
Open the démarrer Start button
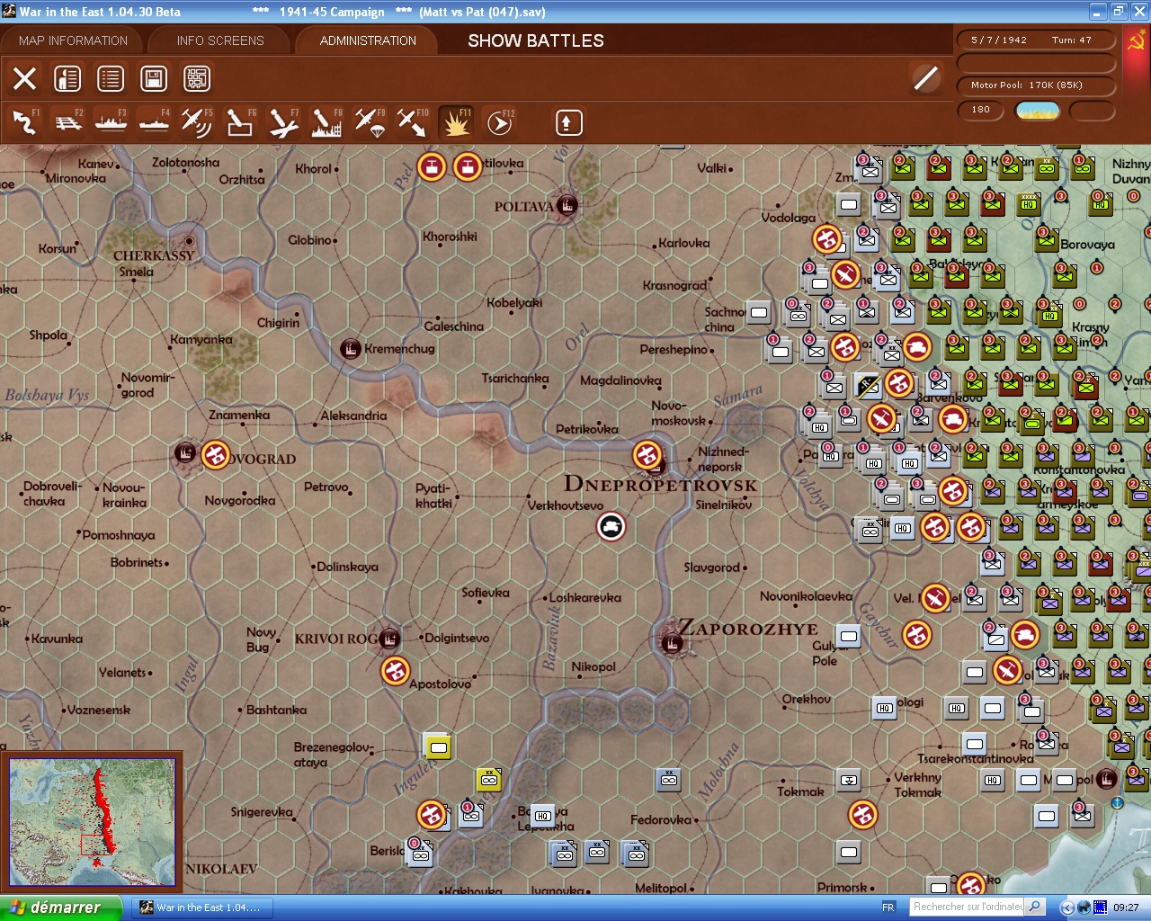59,908
